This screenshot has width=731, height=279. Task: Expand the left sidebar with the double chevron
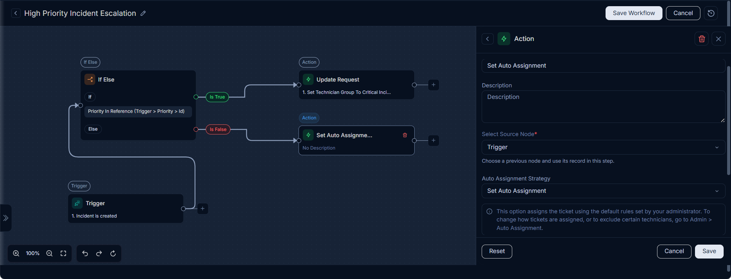[x=5, y=218]
